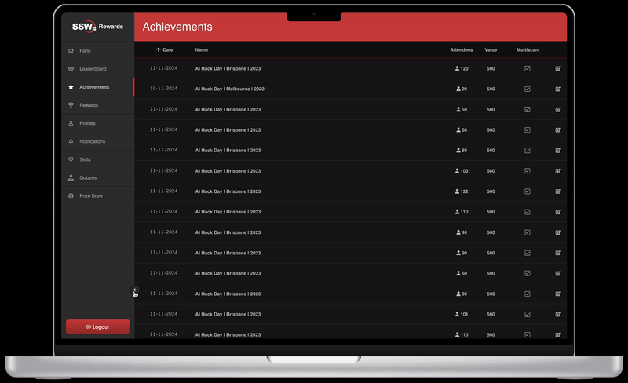The height and width of the screenshot is (383, 628).
Task: Toggle Multiscan checkbox for the Melbourne row
Action: [528, 89]
